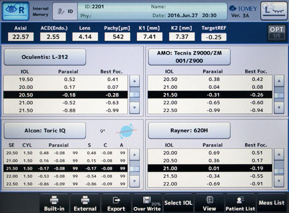Viewport: 289px width, 213px height.
Task: Click the Internal Memory label
Action: click(x=40, y=12)
